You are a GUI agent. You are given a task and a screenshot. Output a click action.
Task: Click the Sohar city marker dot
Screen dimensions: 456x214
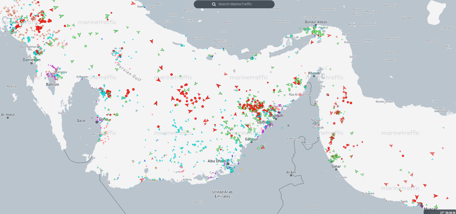pyautogui.click(x=336, y=169)
